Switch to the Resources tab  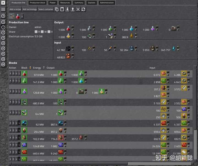[x=65, y=3]
